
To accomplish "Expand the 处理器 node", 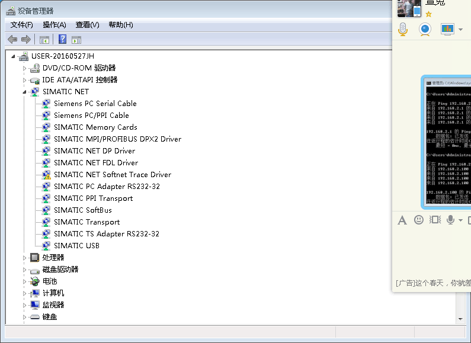I will 25,258.
